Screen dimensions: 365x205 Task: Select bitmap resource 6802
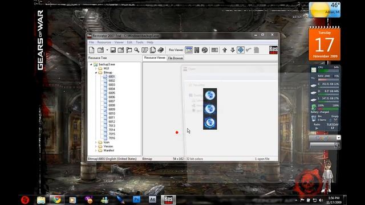[x=112, y=81]
